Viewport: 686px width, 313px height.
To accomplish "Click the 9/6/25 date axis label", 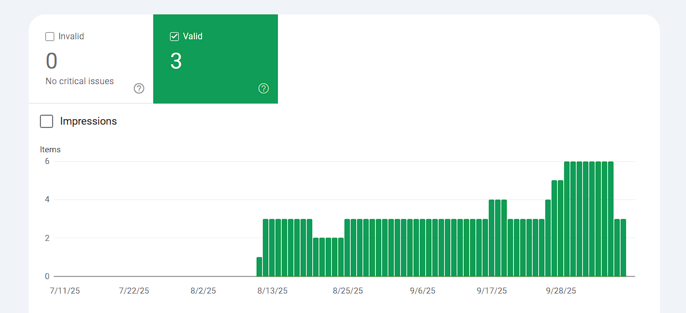I will (x=423, y=291).
